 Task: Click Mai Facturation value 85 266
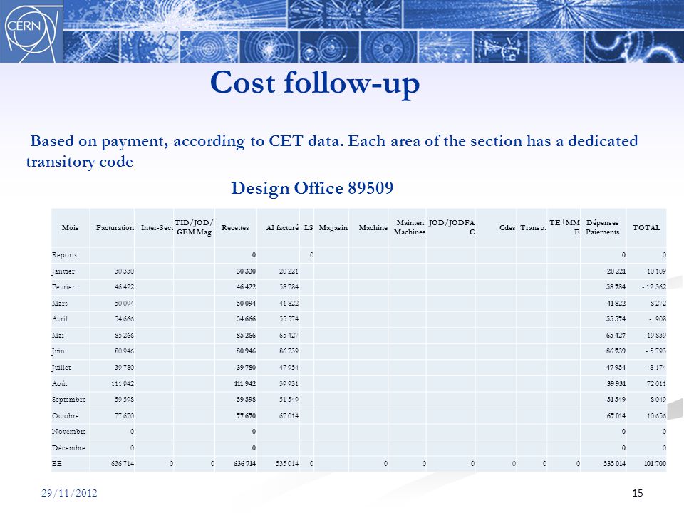point(124,336)
